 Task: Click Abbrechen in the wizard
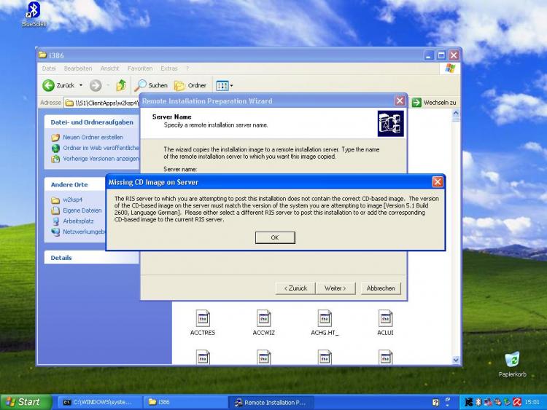click(381, 288)
